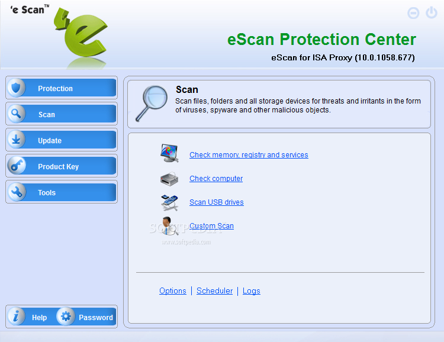Start Check memory, registry and services
The width and height of the screenshot is (444, 342).
[x=249, y=155]
